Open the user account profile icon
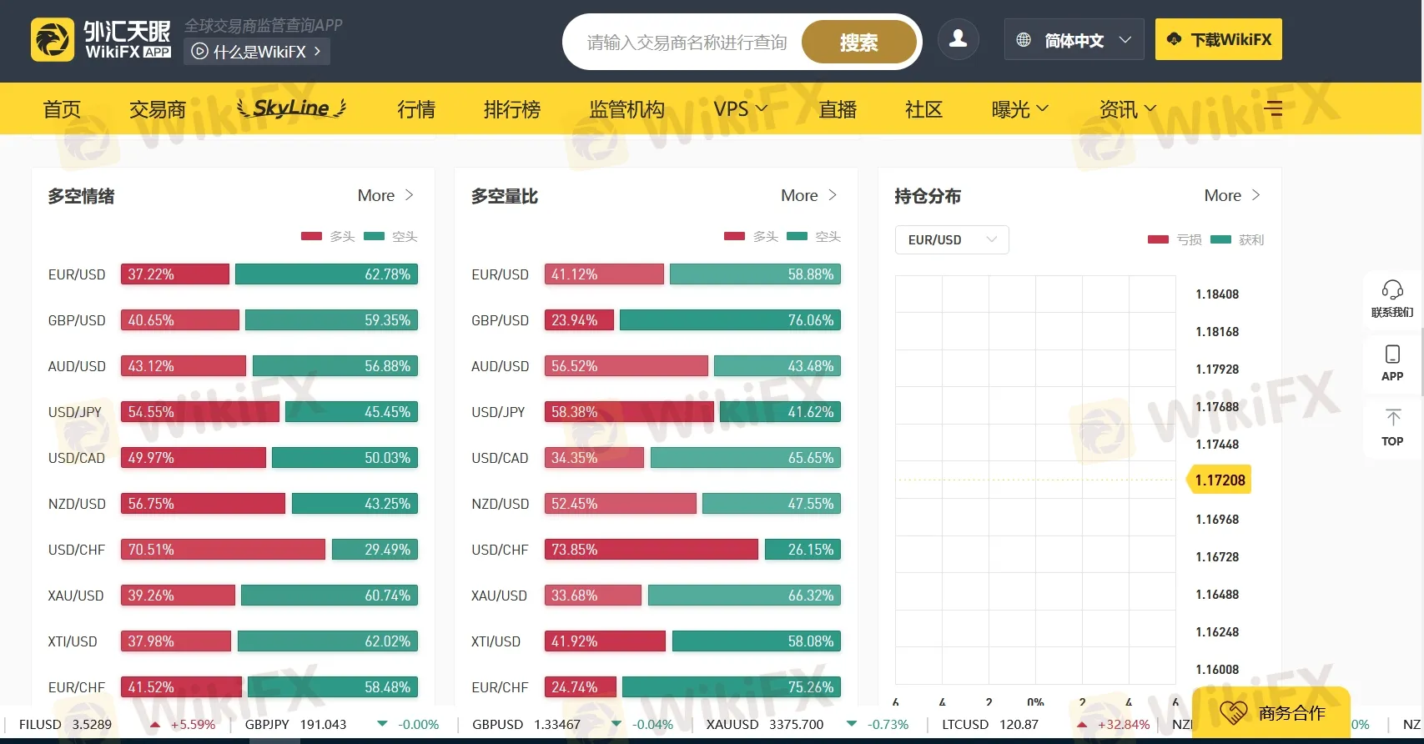 point(958,39)
